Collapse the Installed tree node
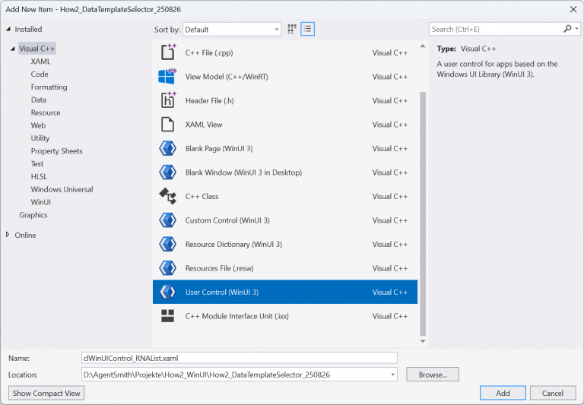This screenshot has height=405, width=584. point(8,29)
